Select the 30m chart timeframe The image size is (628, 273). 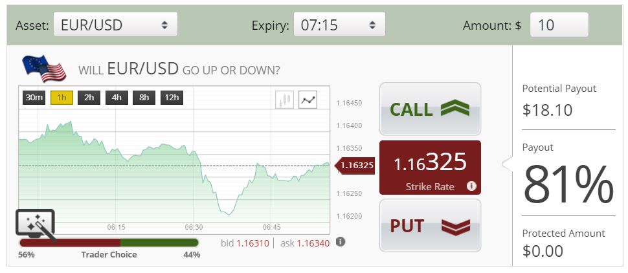[x=34, y=98]
